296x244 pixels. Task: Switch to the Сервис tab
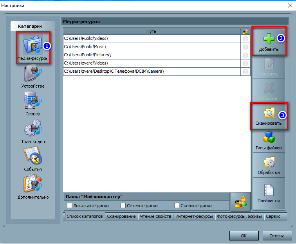[273, 216]
